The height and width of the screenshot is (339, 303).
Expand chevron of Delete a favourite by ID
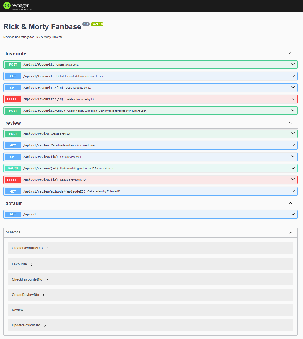tap(293, 99)
